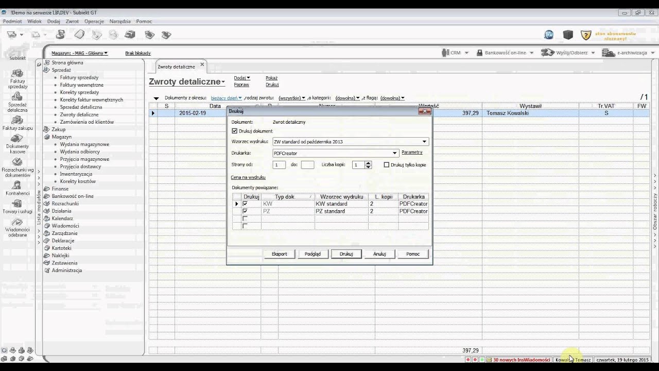Toggle Drukuj dokument checkbox

click(x=235, y=131)
